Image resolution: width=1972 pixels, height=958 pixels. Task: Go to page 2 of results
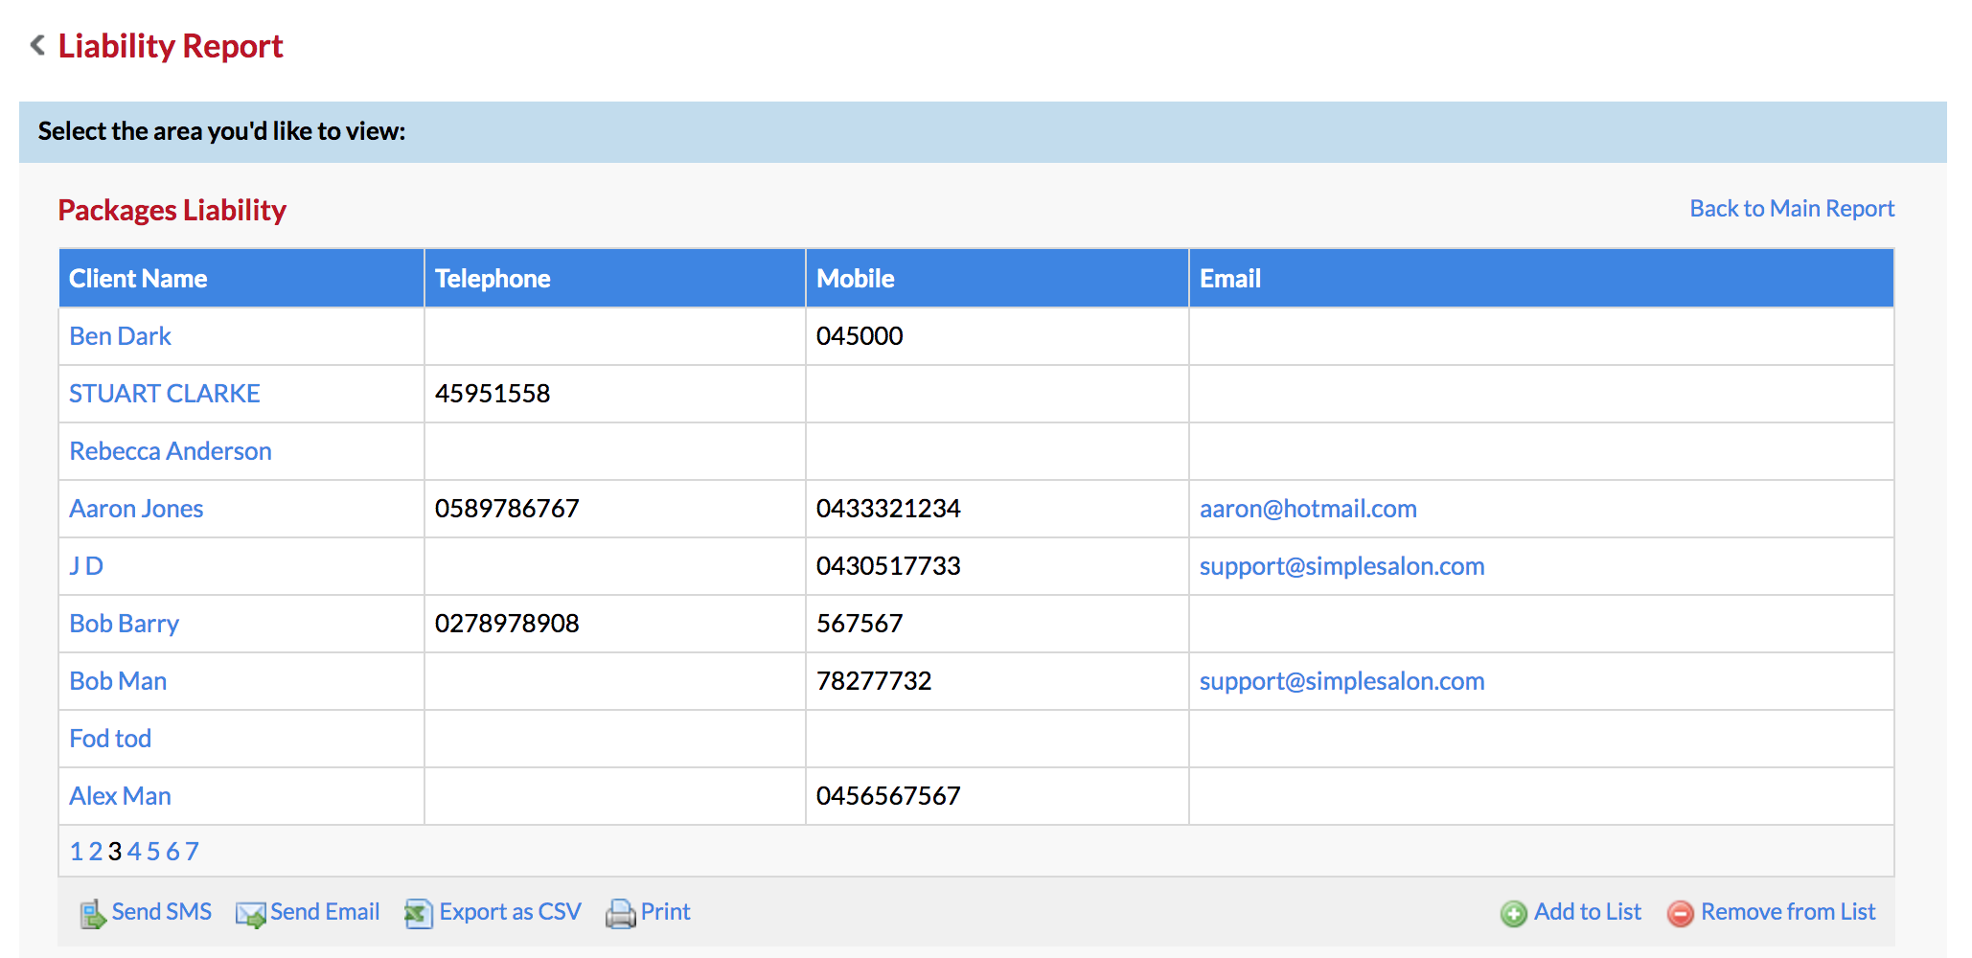tap(96, 852)
